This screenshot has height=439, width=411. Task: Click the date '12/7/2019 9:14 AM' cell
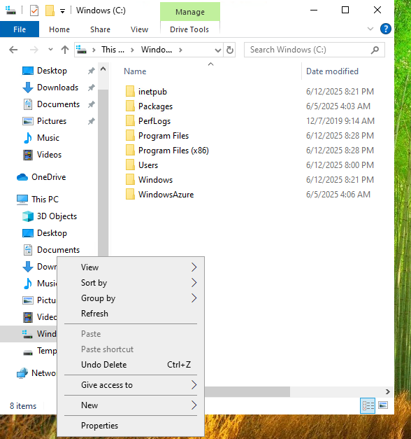click(340, 121)
